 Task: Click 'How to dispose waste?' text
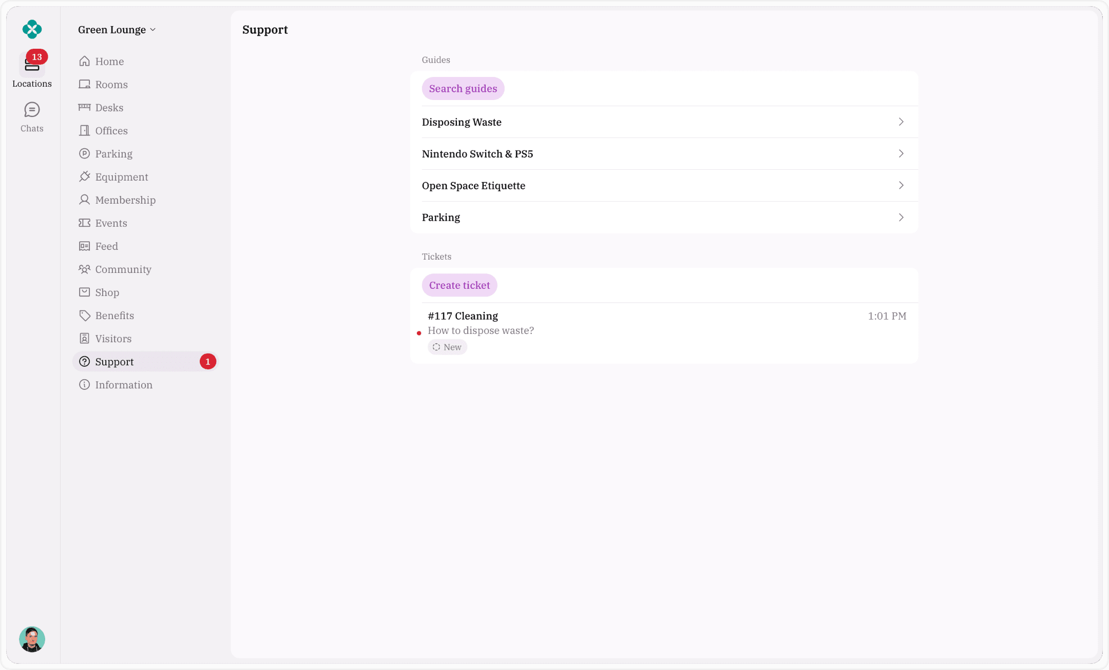click(481, 330)
